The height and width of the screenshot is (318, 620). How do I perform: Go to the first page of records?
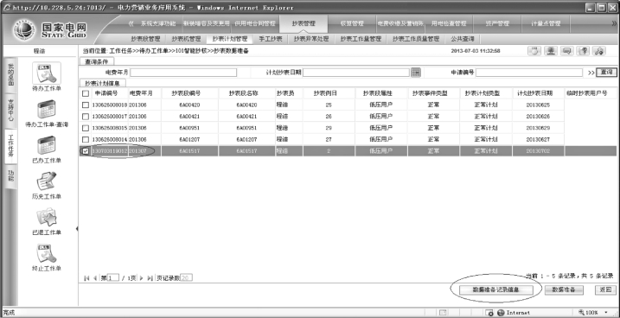click(86, 278)
